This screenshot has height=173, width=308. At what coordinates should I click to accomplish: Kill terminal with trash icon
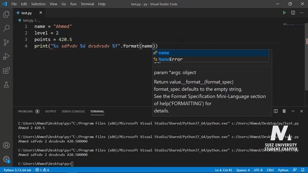(284, 111)
